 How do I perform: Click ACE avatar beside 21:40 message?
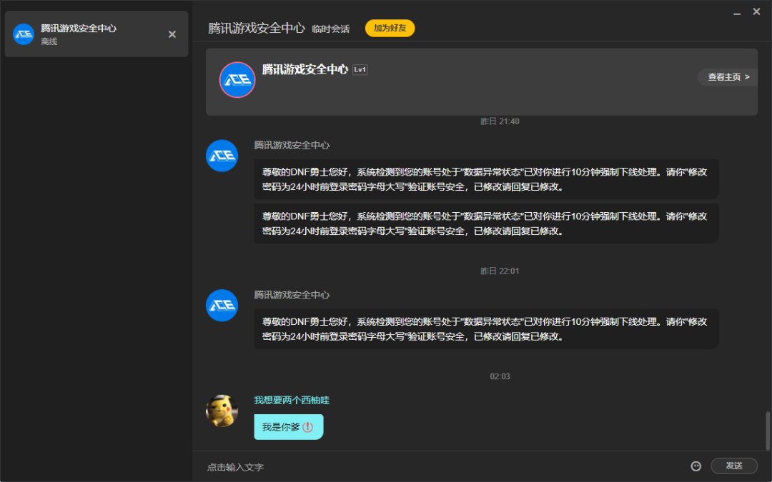(222, 156)
